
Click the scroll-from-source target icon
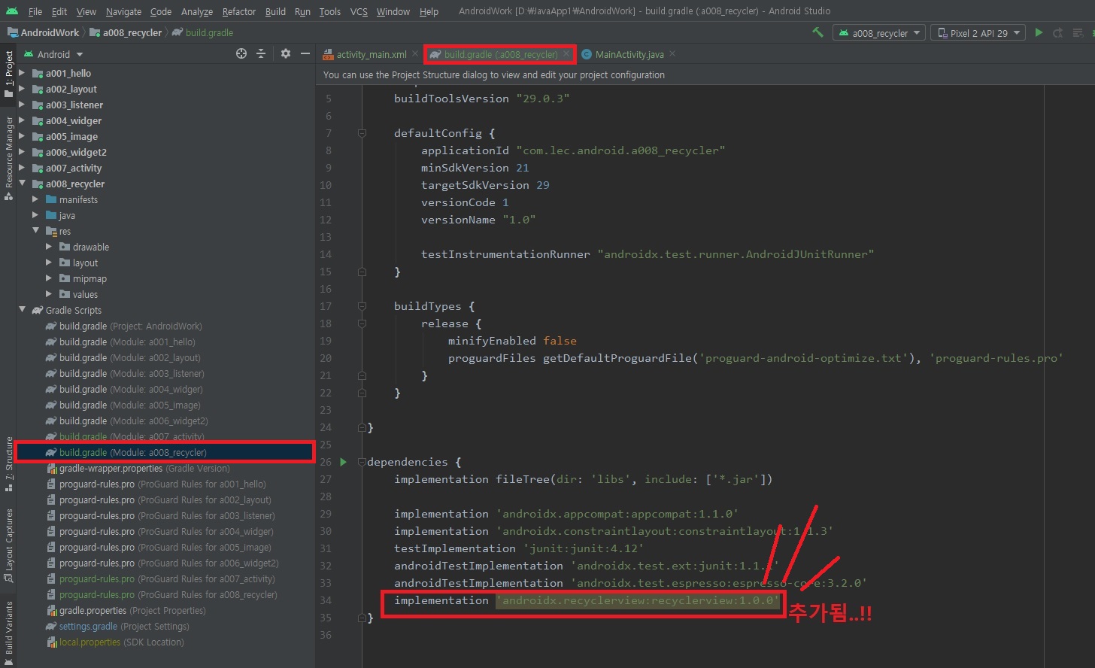pyautogui.click(x=241, y=53)
